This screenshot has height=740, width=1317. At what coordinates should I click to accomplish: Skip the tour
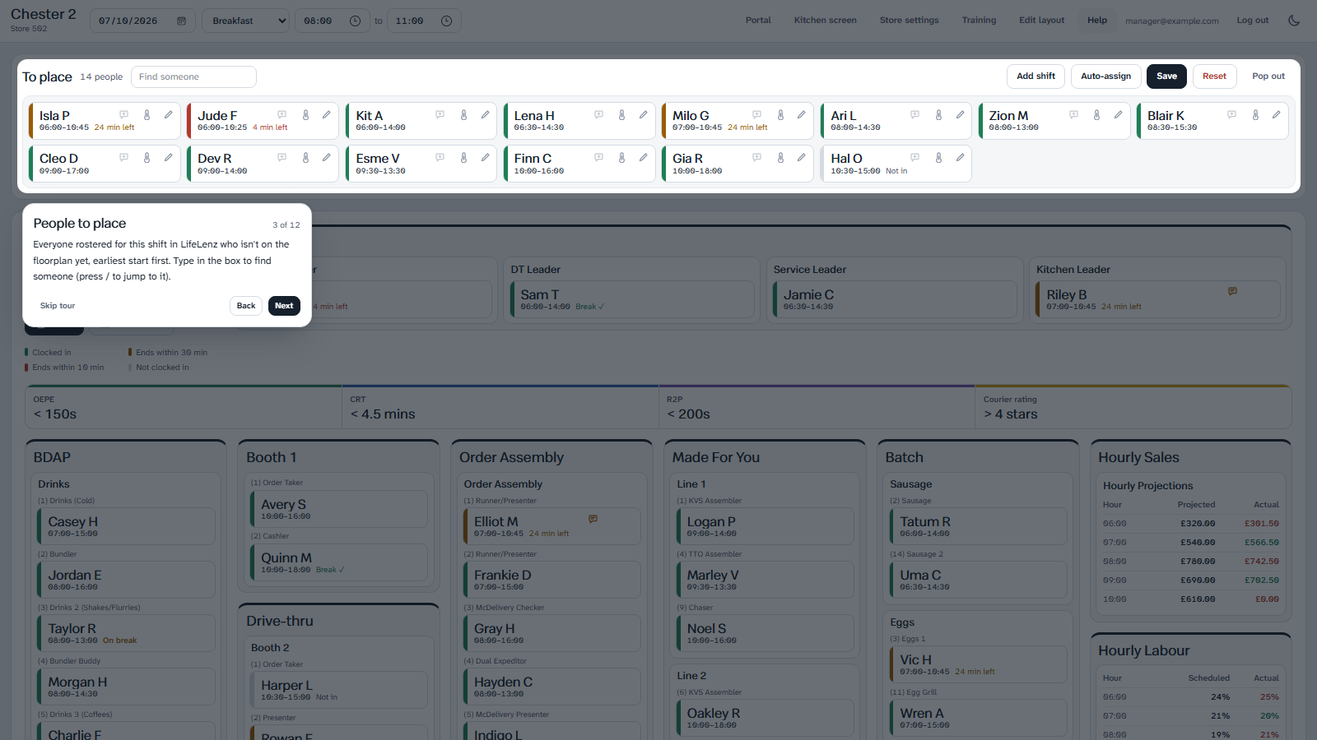(58, 306)
